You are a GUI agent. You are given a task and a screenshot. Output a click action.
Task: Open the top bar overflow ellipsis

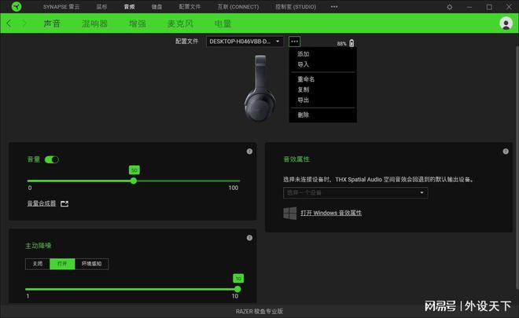(334, 6)
